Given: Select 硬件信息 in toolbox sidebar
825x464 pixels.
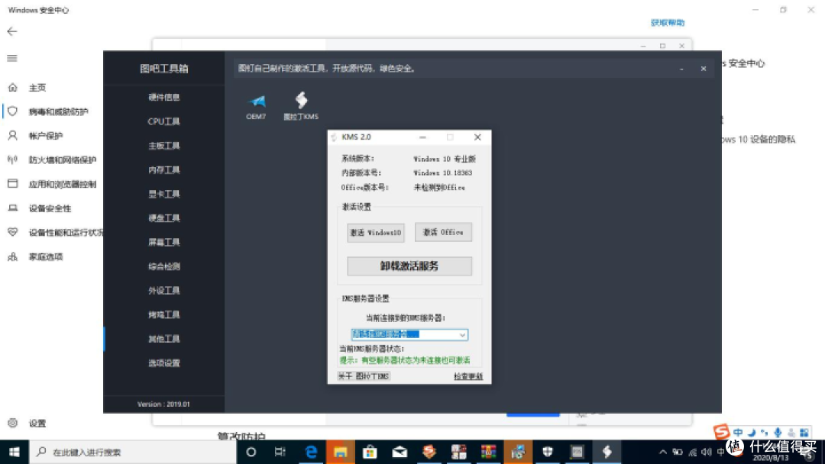Looking at the screenshot, I should click(164, 97).
